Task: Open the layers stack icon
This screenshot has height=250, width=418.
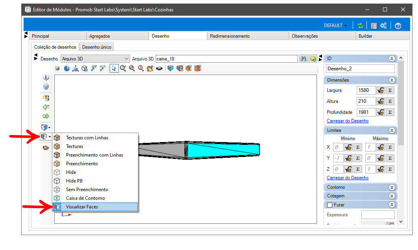Action: tap(46, 87)
